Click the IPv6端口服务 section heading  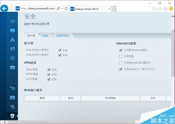point(33,90)
